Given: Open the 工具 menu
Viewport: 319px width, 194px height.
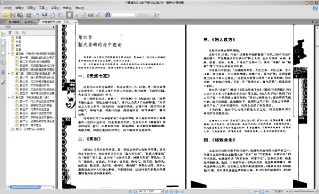Looking at the screenshot, I should click(43, 8).
